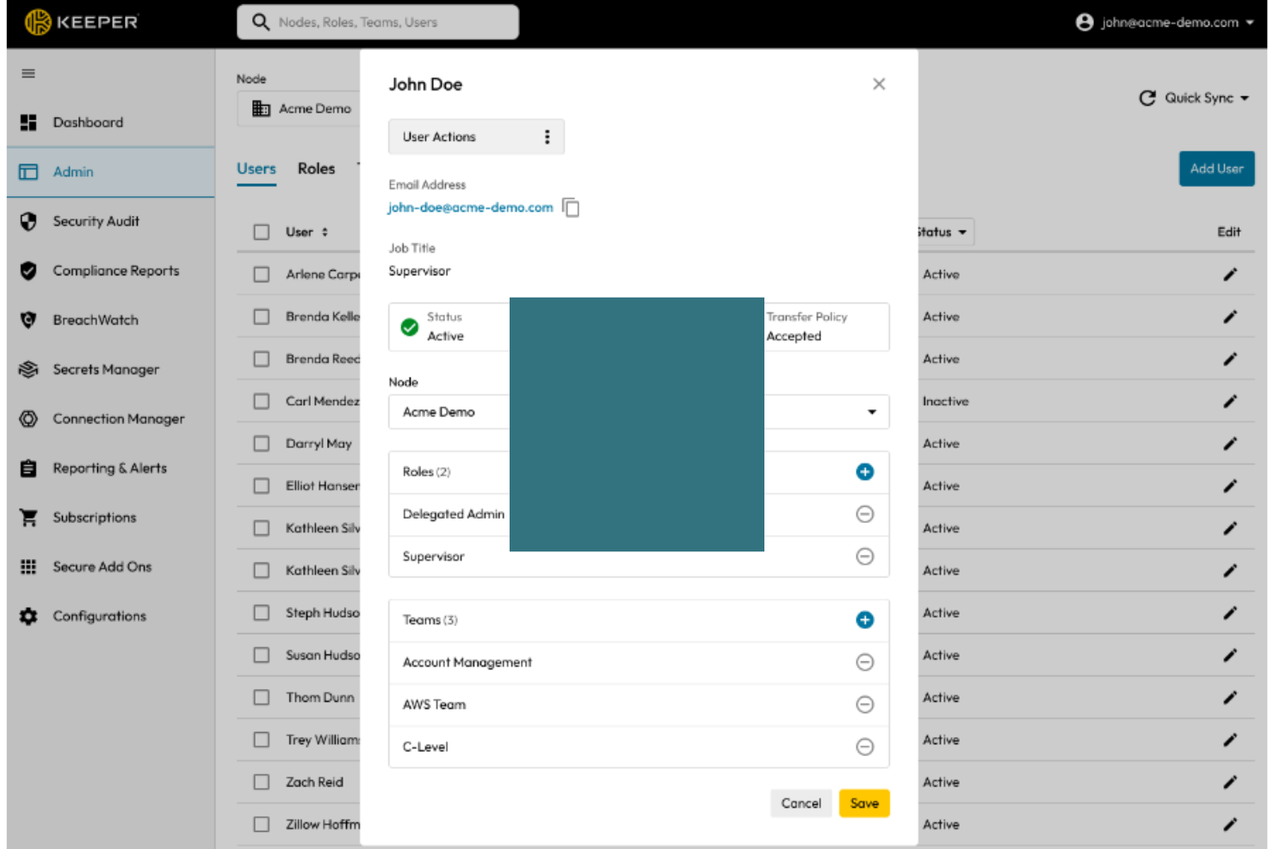Screen dimensions: 1274x849
Task: Edit the Trey Williams user row
Action: click(1230, 740)
